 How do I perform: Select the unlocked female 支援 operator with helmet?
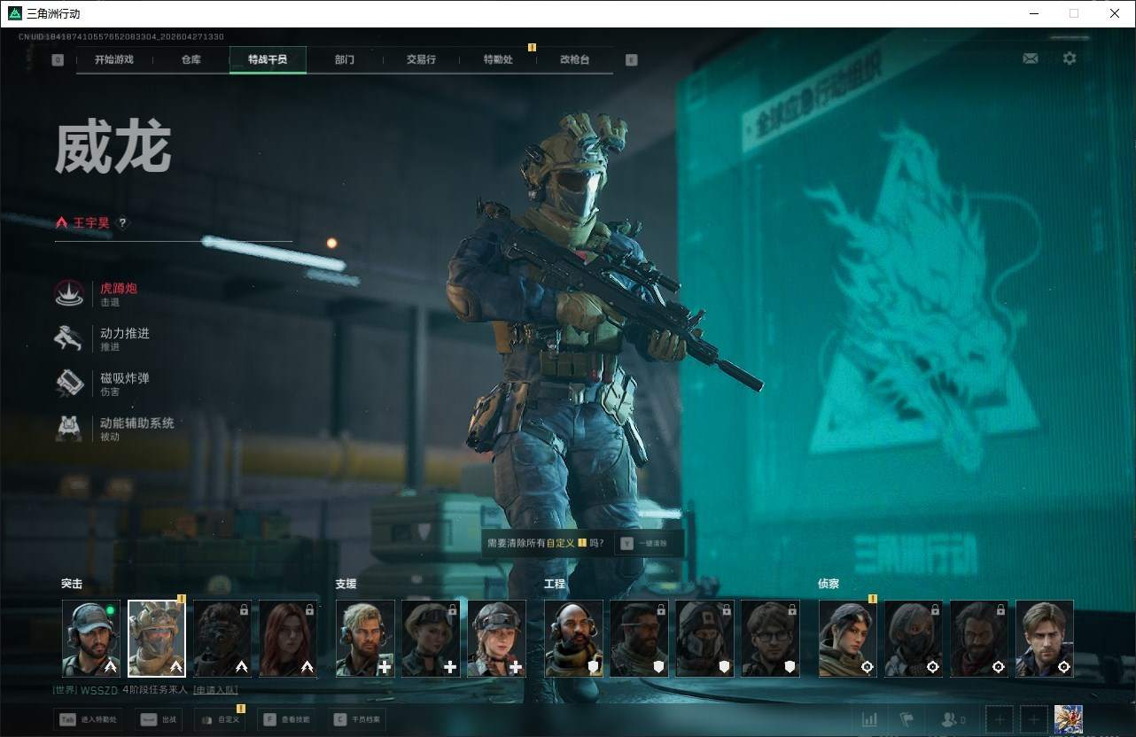pyautogui.click(x=496, y=639)
